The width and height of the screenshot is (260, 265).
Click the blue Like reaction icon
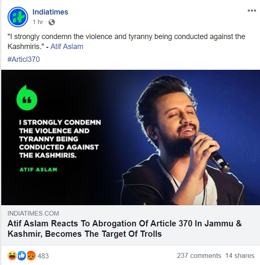coord(22,256)
